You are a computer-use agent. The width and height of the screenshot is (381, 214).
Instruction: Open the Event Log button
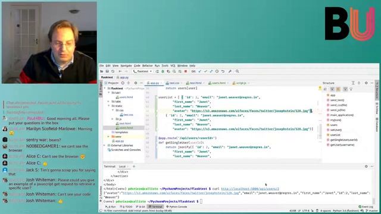point(366,207)
